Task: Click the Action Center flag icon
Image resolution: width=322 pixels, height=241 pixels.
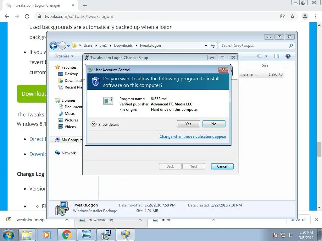Action: (275, 235)
